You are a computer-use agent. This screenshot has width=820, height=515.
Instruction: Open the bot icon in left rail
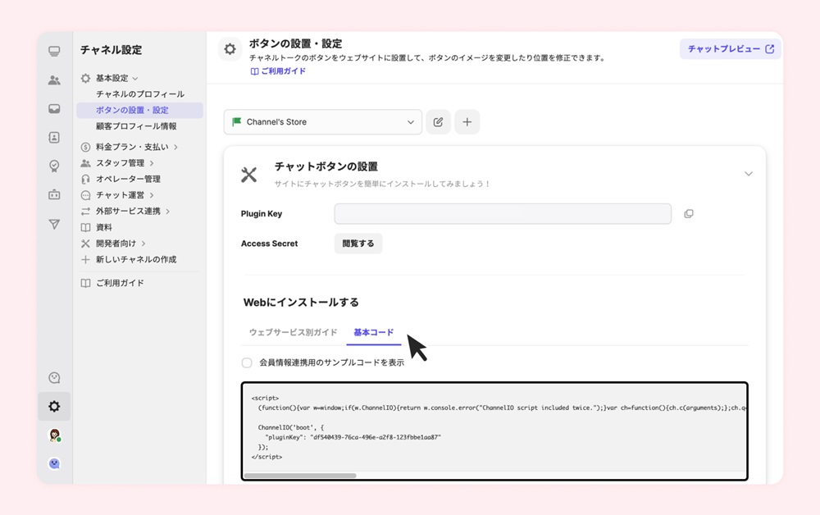(x=54, y=194)
